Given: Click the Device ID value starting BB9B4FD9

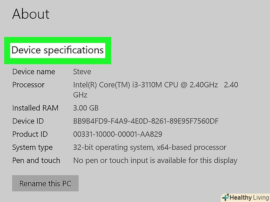Looking at the screenshot, I should [x=146, y=121].
